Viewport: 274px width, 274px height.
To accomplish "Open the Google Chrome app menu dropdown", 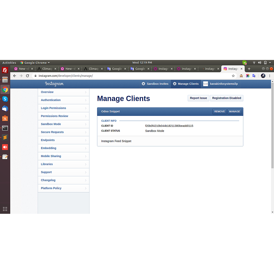I will (35, 63).
